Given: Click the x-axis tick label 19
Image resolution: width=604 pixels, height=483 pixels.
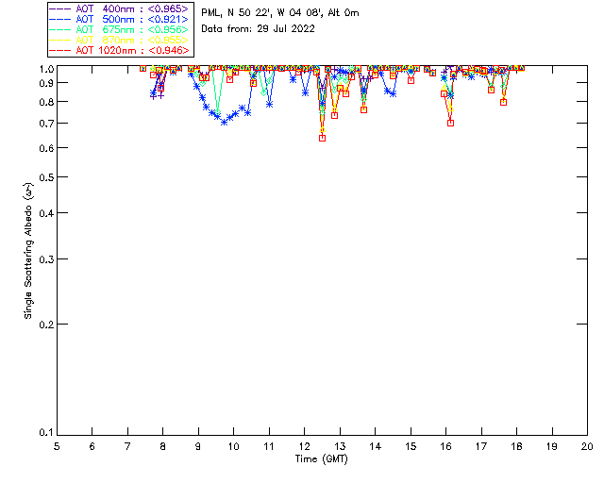Looking at the screenshot, I should click(552, 446).
